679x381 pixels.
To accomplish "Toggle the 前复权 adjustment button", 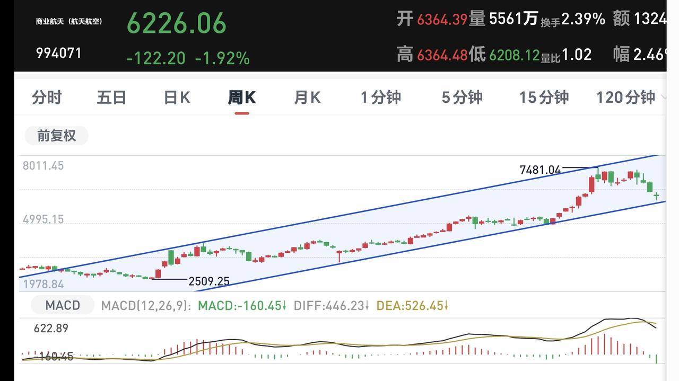I will (57, 136).
